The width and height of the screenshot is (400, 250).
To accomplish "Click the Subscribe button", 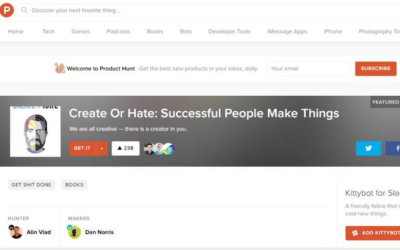I will [x=376, y=69].
